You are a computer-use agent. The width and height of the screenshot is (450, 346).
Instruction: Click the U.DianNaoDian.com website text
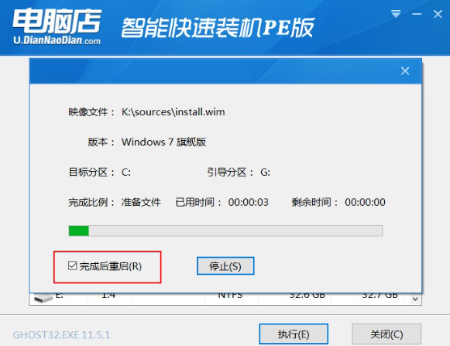point(57,40)
